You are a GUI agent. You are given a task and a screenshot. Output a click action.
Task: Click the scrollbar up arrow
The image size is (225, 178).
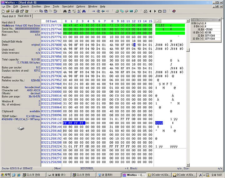tap(188, 21)
